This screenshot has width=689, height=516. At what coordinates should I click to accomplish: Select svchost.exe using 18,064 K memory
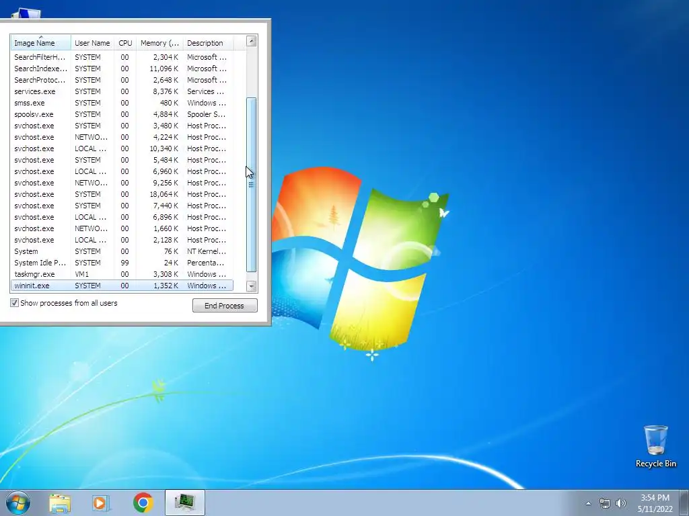click(122, 194)
